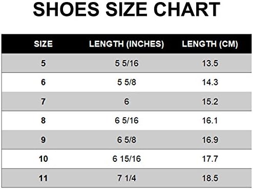Select the size 11 row label
Screen dimensions: 253x189
pos(44,178)
